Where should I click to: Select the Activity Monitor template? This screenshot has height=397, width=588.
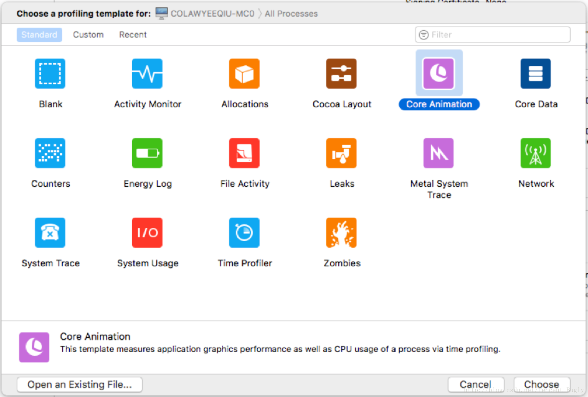(147, 73)
